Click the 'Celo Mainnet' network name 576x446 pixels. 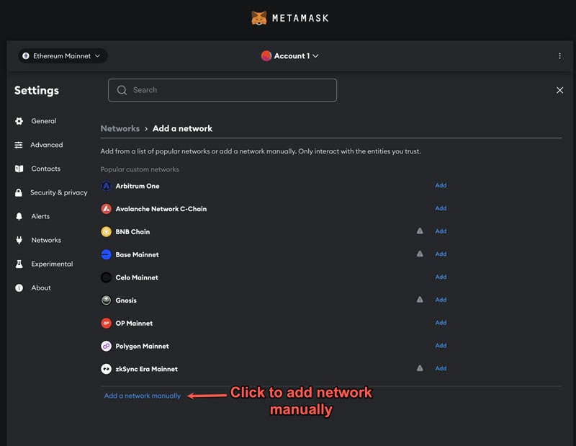coord(137,277)
